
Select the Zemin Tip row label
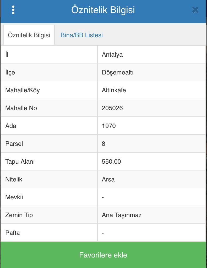coord(19,215)
